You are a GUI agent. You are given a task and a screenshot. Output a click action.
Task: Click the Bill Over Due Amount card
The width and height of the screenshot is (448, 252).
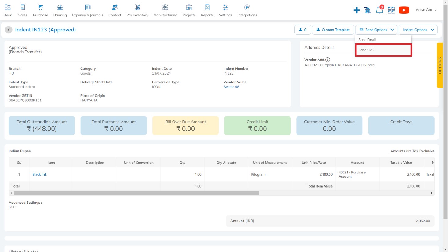click(185, 126)
